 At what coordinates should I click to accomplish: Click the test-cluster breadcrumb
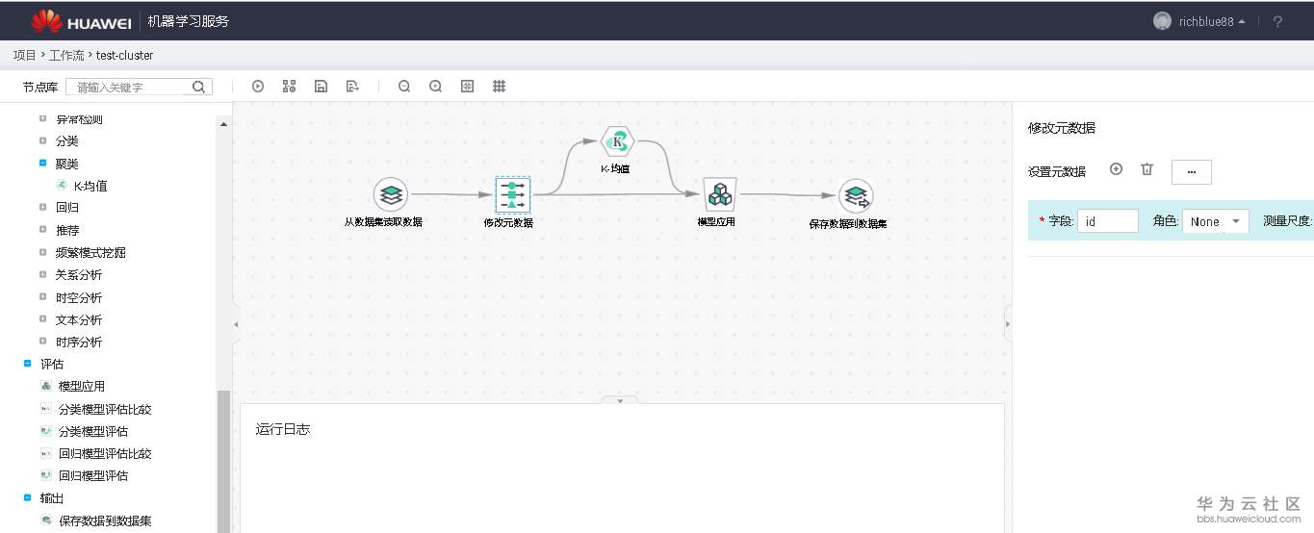coord(124,56)
